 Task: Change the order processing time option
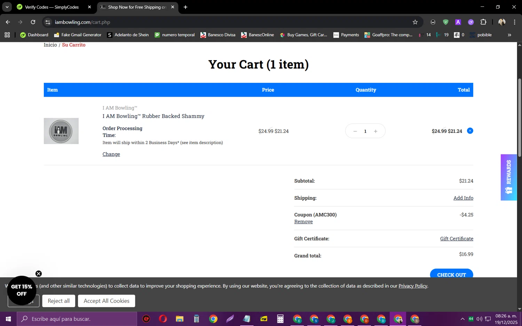click(111, 154)
